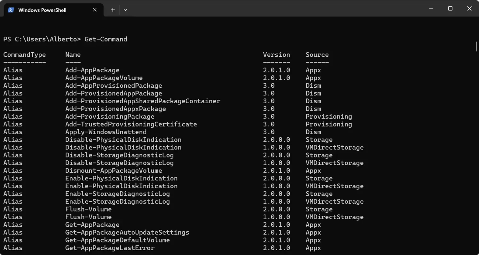Click Dism source of Apply-WindowsUnattend
Image resolution: width=479 pixels, height=255 pixels.
[x=313, y=132]
